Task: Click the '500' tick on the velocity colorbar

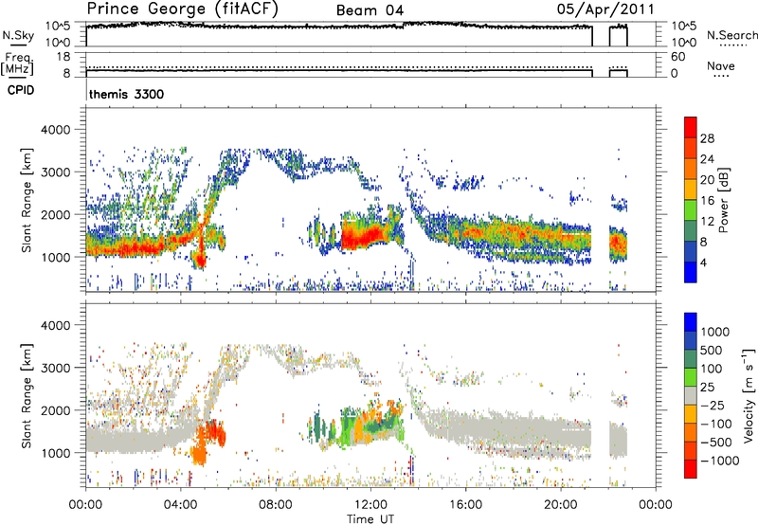Action: click(x=712, y=351)
